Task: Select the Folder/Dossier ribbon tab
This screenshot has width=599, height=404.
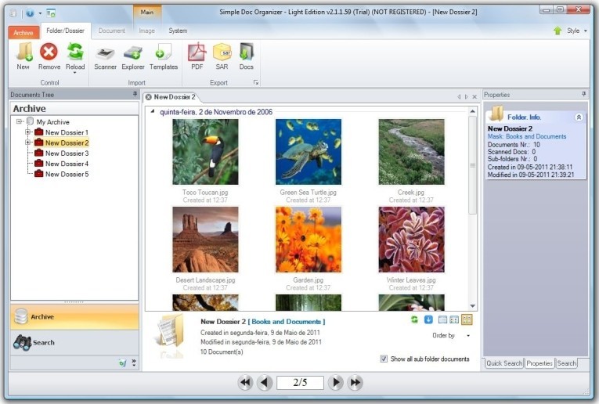Action: click(65, 31)
